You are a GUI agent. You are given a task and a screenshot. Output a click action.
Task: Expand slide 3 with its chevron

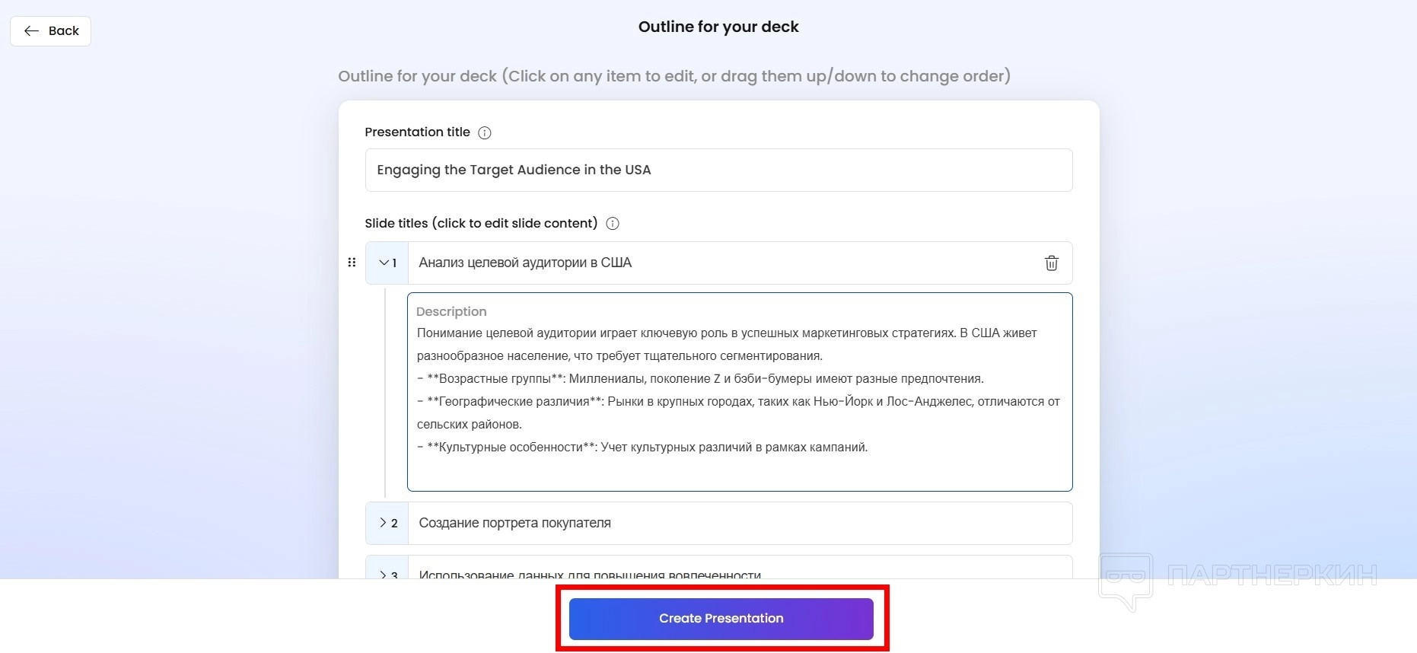(384, 574)
